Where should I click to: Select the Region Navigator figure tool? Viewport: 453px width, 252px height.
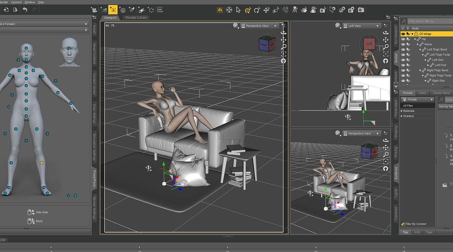313,10
